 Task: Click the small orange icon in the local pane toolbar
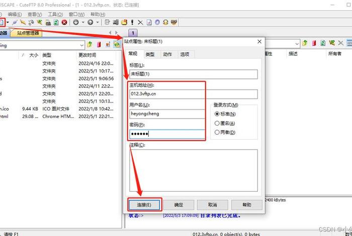tap(108, 44)
